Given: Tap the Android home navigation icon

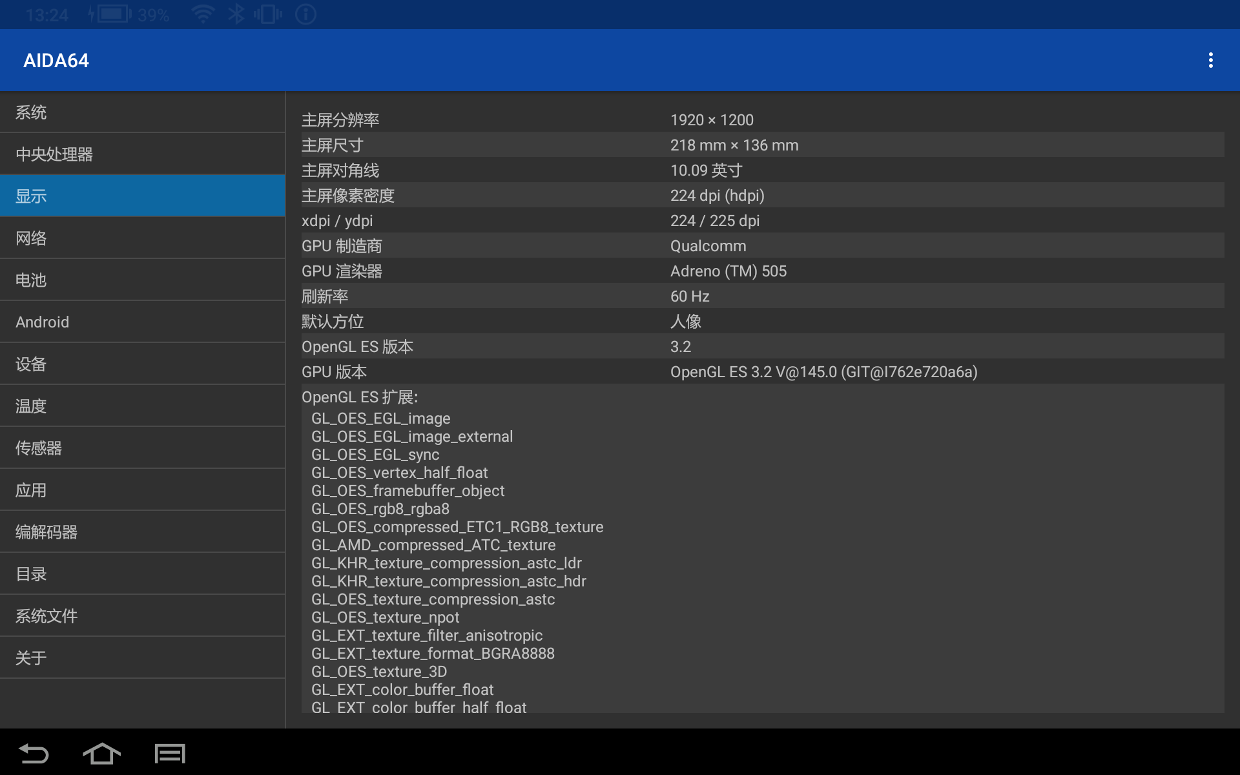Looking at the screenshot, I should click(x=101, y=753).
